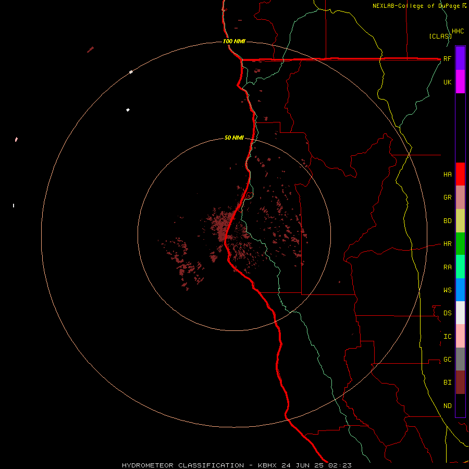Click the HA red legend swatch
Image resolution: width=469 pixels, height=469 pixels.
[x=460, y=174]
